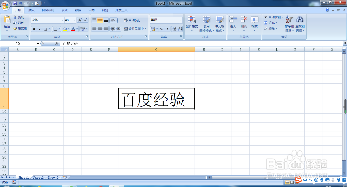Insert a new worksheet tab icon
Image resolution: width=347 pixels, height=187 pixels.
pyautogui.click(x=65, y=178)
